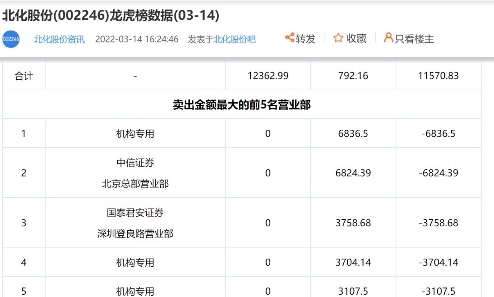The image size is (494, 297).
Task: Click rank number 3 cell
Action: 23,223
